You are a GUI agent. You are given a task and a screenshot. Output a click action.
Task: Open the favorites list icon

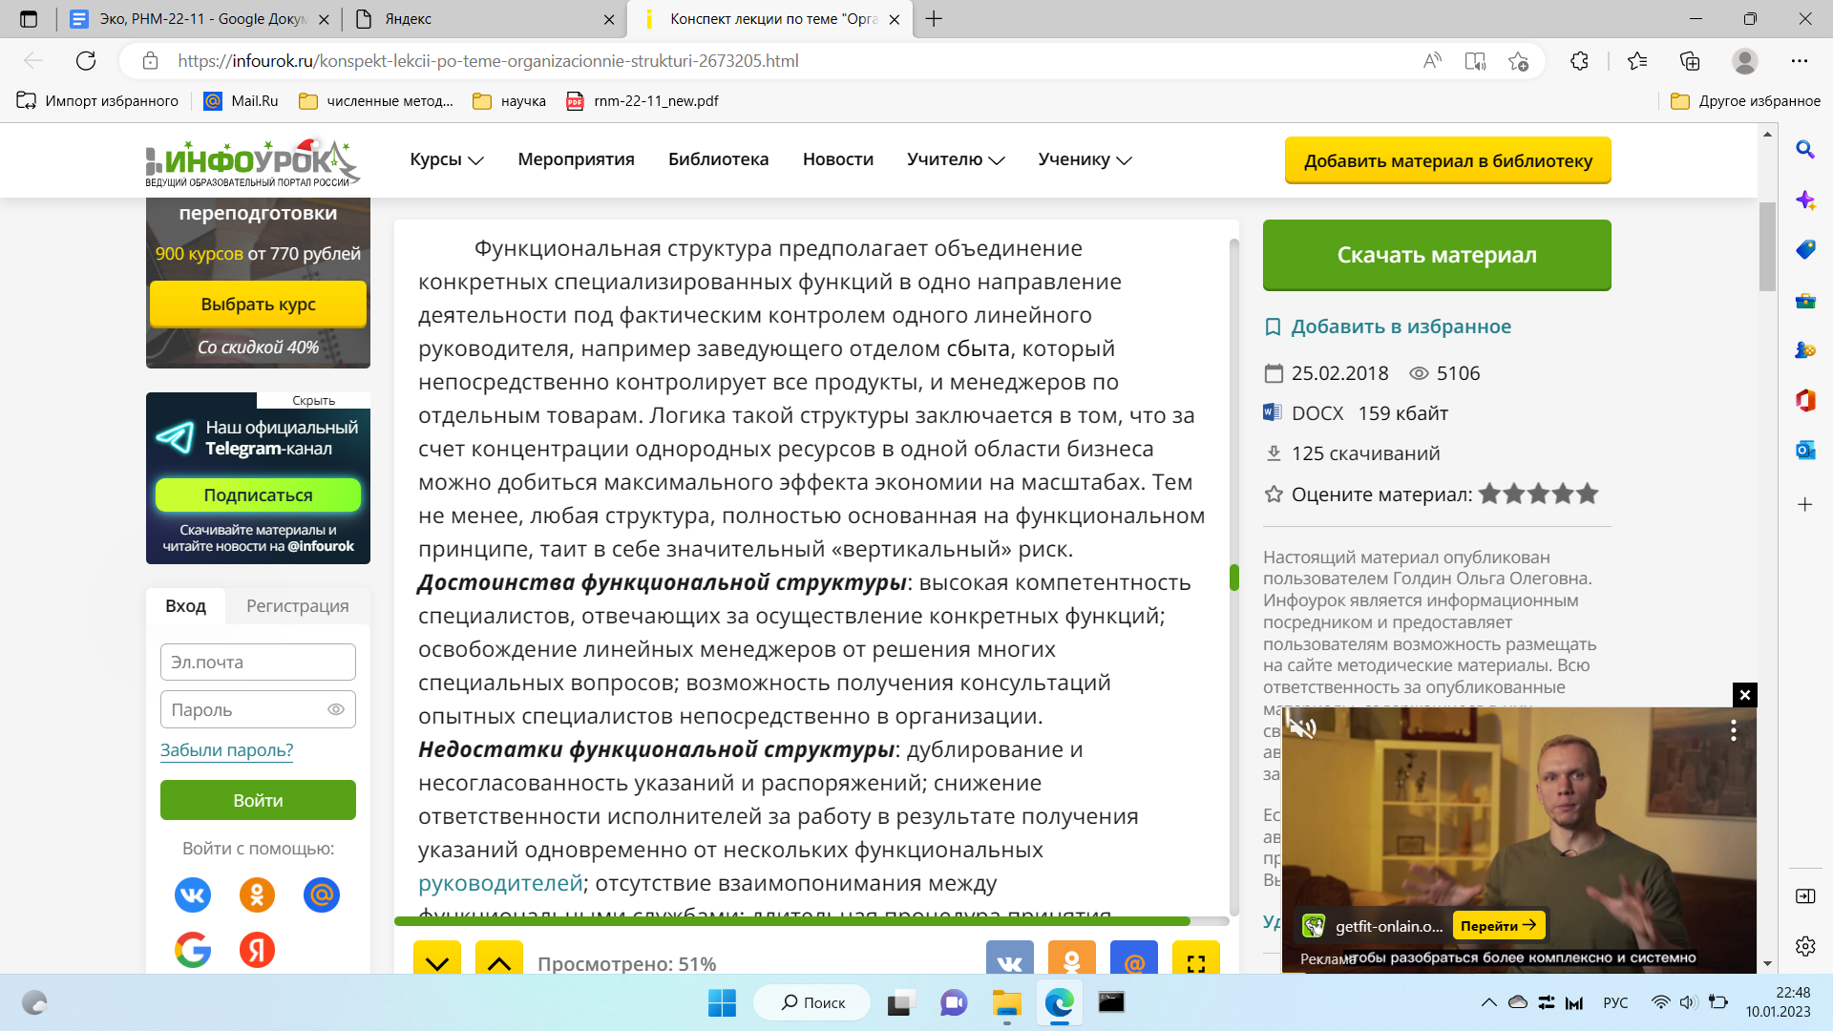[x=1637, y=61]
